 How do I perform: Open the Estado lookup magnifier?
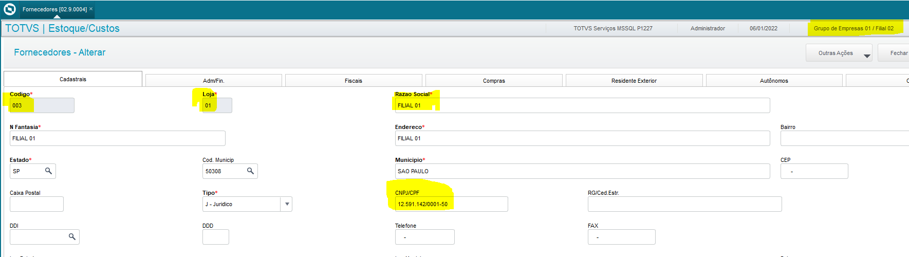(48, 171)
